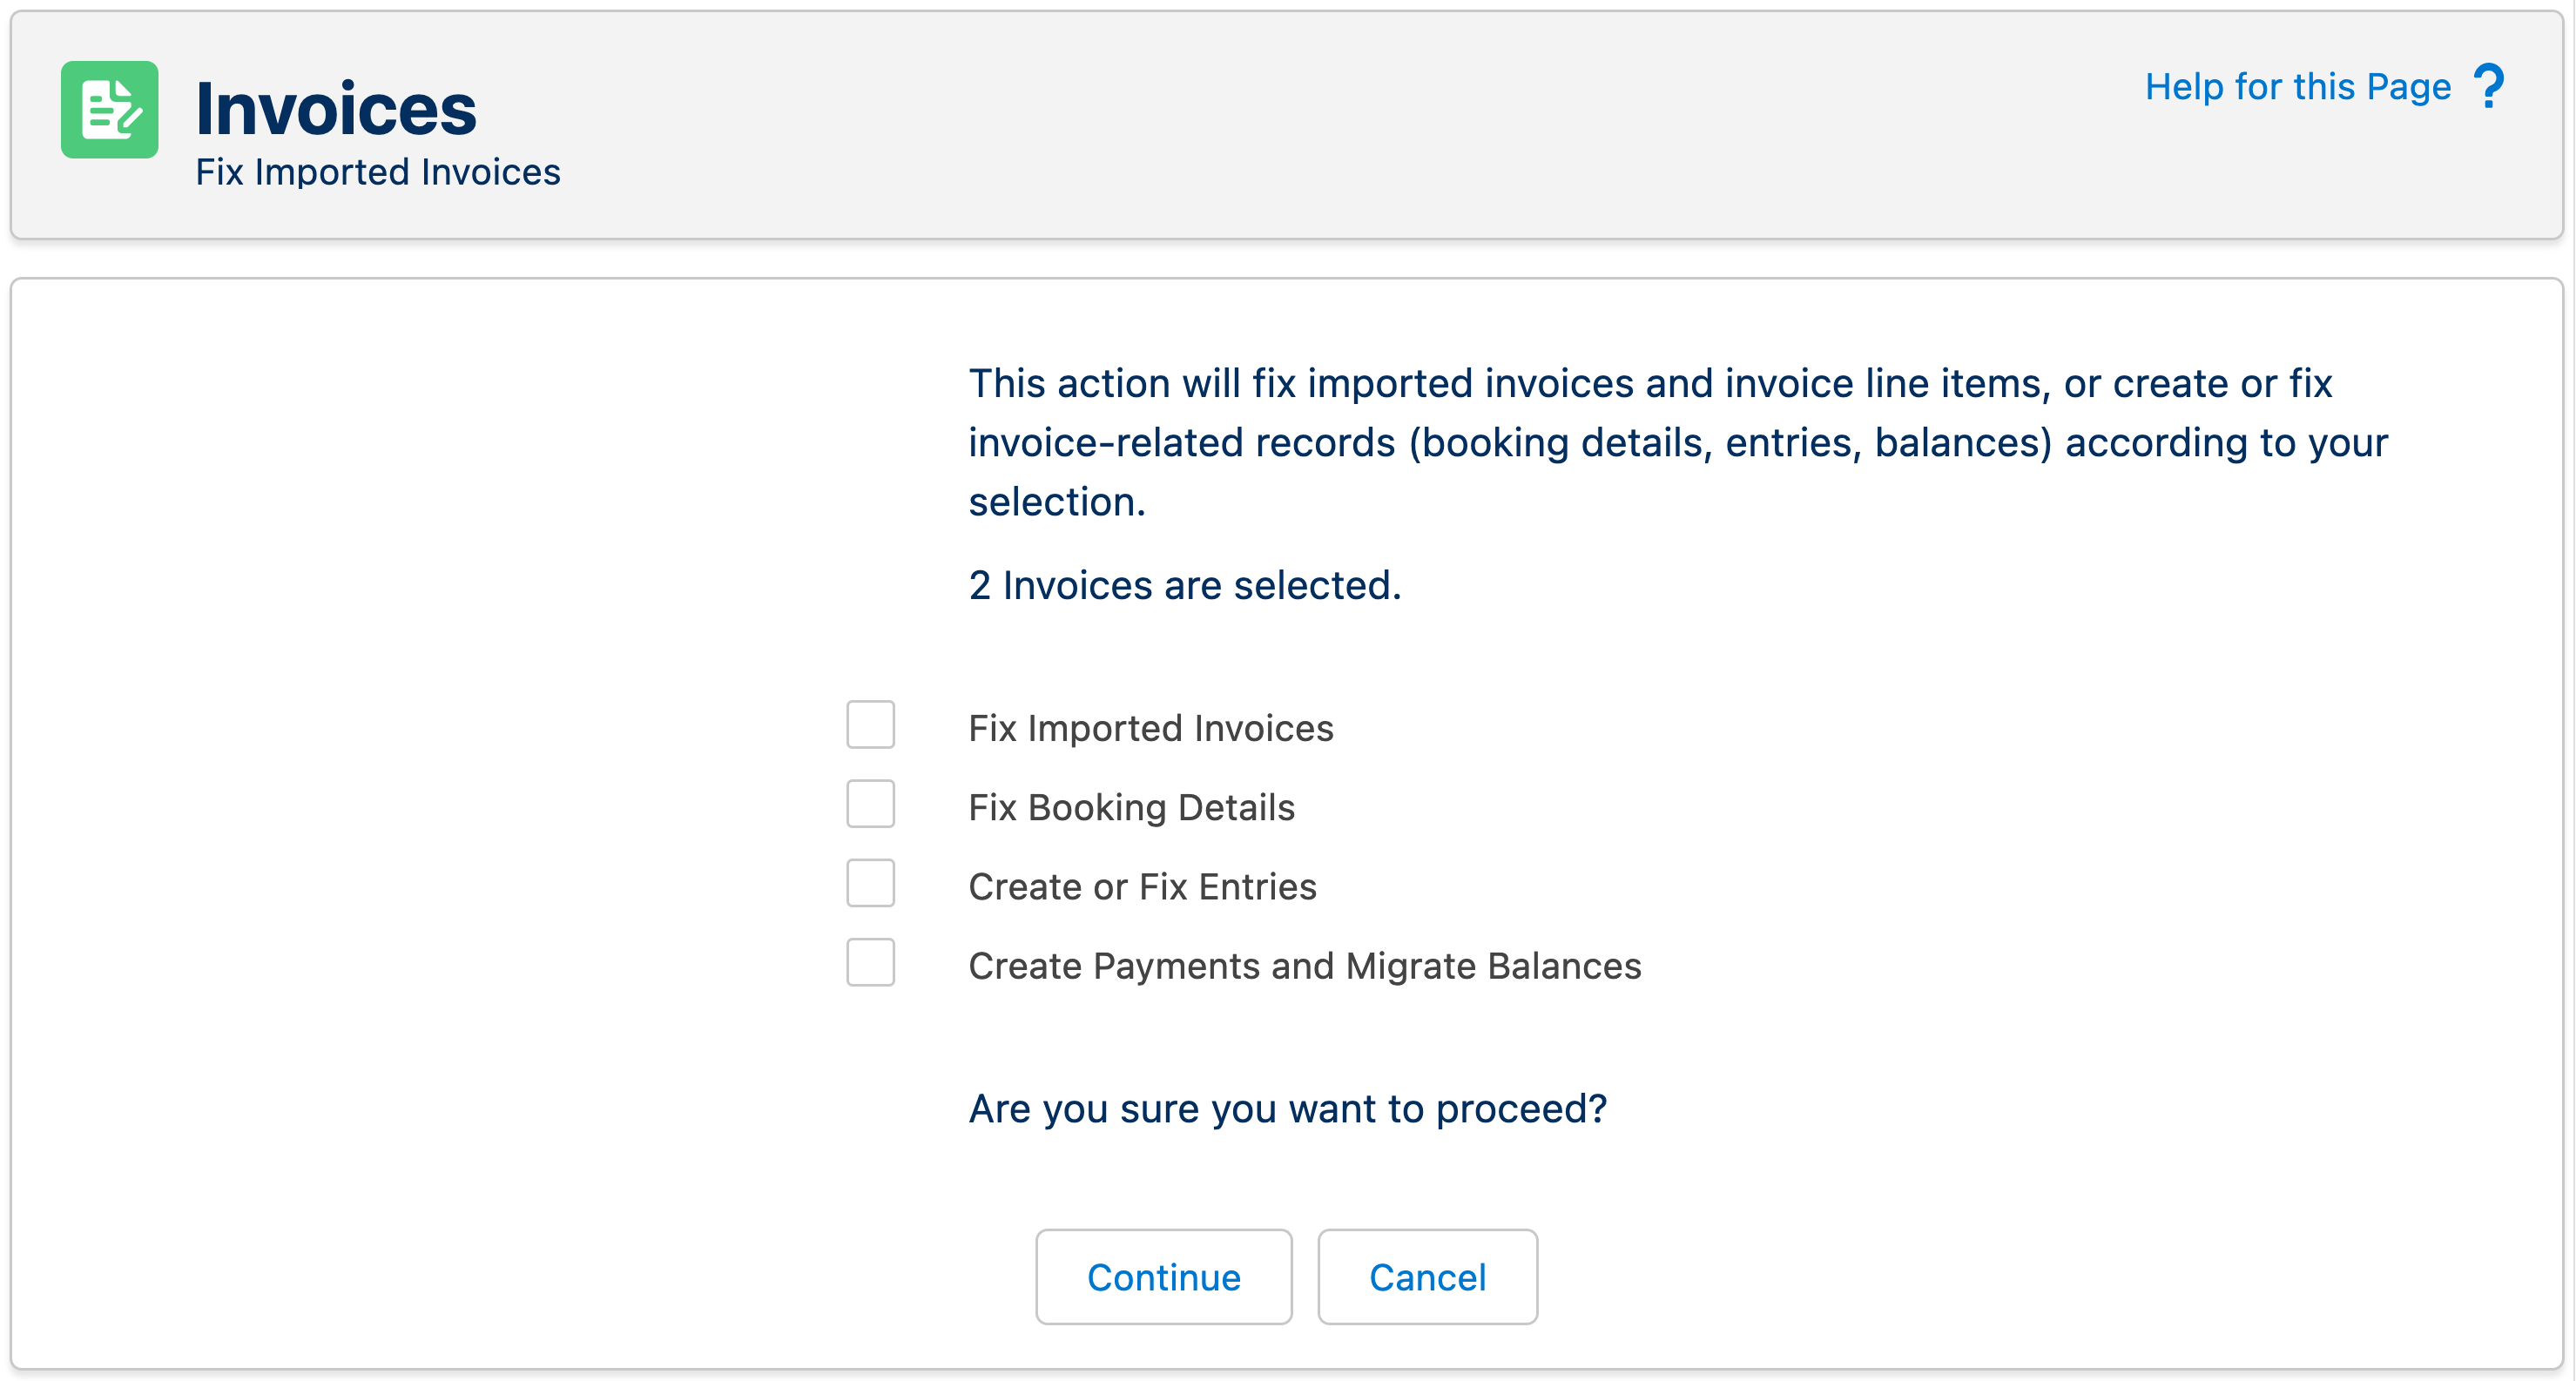Click the Fix Imported Invoices subtitle in header
Image resolution: width=2576 pixels, height=1381 pixels.
377,172
